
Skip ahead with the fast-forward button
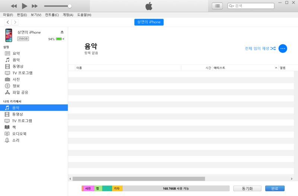tap(35, 6)
